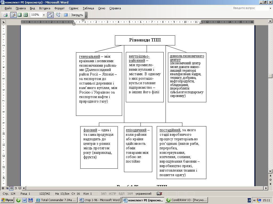Open the Пуск start menu
Viewport: 273px width, 204px height.
point(7,200)
